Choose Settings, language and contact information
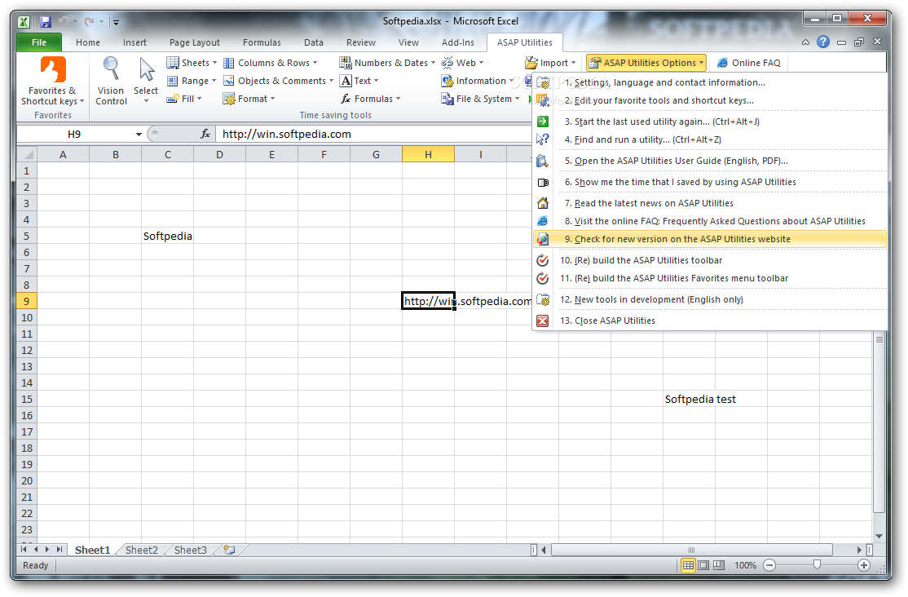908x597 pixels. click(x=710, y=82)
